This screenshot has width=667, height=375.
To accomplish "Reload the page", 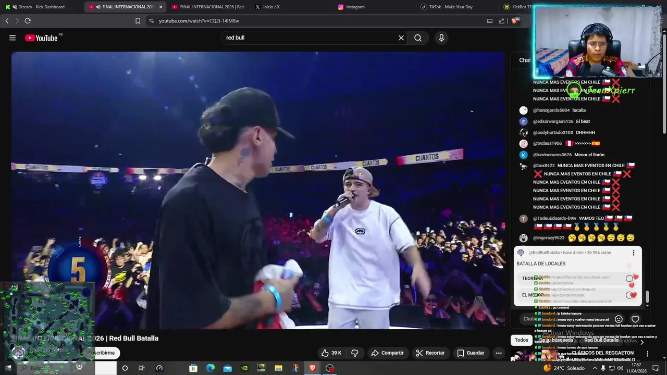I will click(28, 21).
